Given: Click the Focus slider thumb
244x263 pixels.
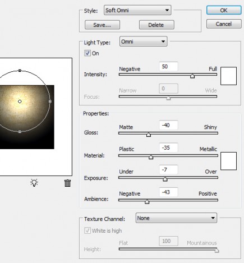Looking at the screenshot, I should [168, 98].
